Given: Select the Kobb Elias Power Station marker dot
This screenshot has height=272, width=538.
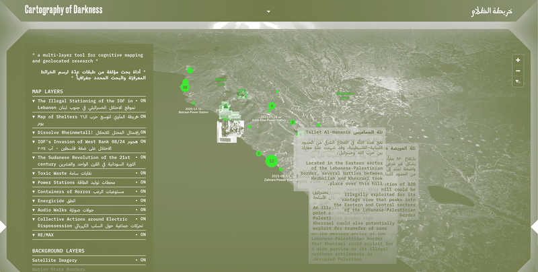Looking at the screenshot, I should tap(269, 111).
